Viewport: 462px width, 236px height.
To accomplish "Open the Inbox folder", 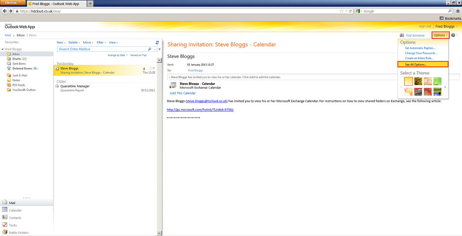I will (16, 54).
